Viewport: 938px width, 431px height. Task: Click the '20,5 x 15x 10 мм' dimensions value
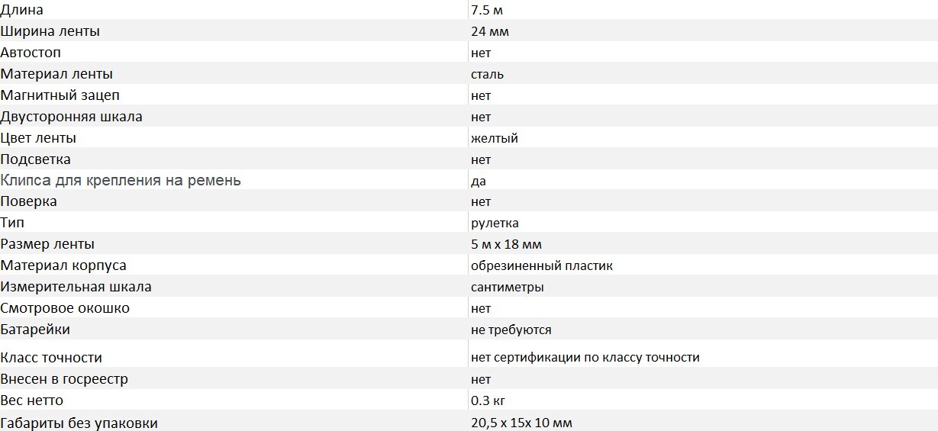pos(521,423)
